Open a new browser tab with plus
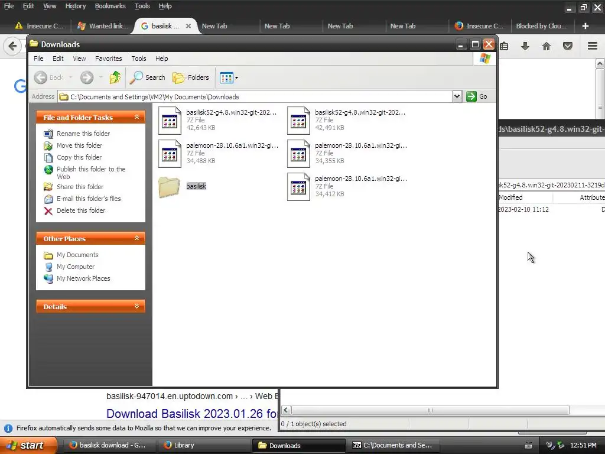 (586, 26)
